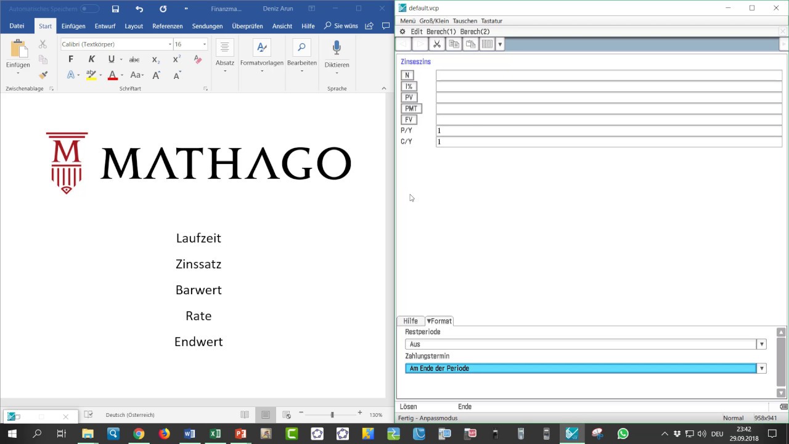
Task: Click the cut scissors icon in Word ribbon
Action: pyautogui.click(x=43, y=44)
